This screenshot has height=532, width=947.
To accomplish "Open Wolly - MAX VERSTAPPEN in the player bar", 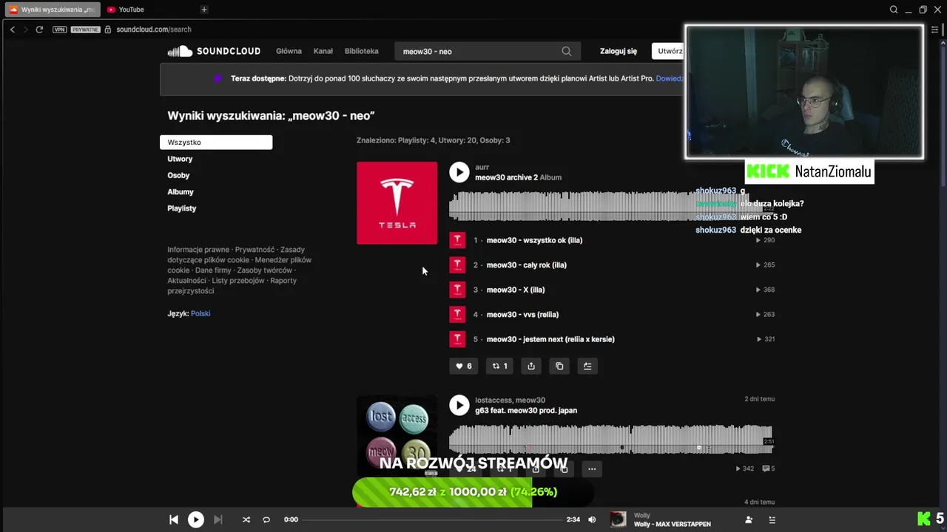I will [x=673, y=524].
